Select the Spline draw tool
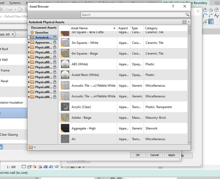The width and height of the screenshot is (220, 179). tap(217, 16)
